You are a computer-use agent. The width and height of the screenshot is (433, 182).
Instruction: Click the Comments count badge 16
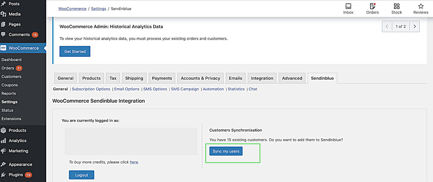[35, 35]
